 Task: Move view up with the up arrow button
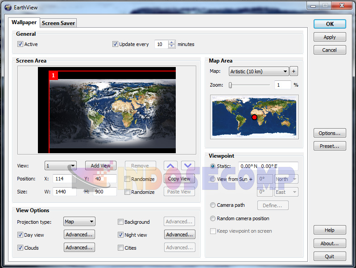point(170,166)
